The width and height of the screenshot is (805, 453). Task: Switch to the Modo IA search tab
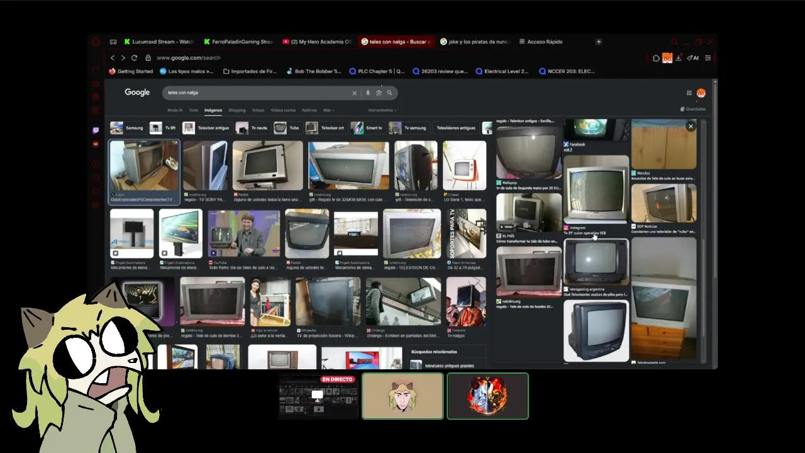175,110
